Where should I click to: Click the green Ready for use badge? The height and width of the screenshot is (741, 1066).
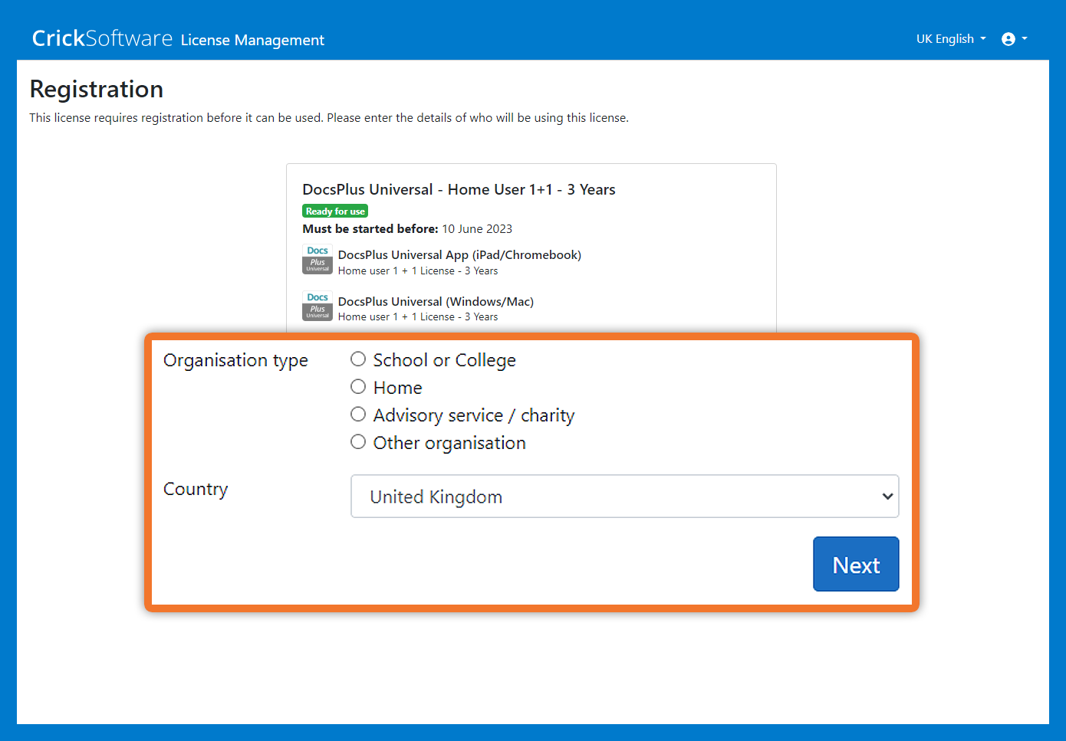point(335,211)
